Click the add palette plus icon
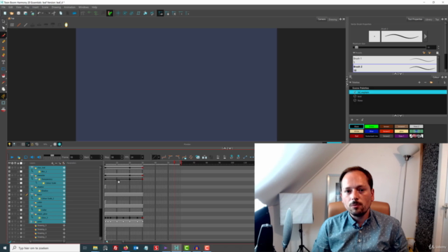The height and width of the screenshot is (252, 448). click(x=419, y=83)
